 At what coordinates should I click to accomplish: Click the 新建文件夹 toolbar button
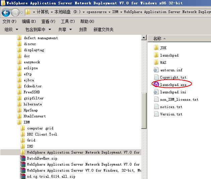(x=103, y=29)
